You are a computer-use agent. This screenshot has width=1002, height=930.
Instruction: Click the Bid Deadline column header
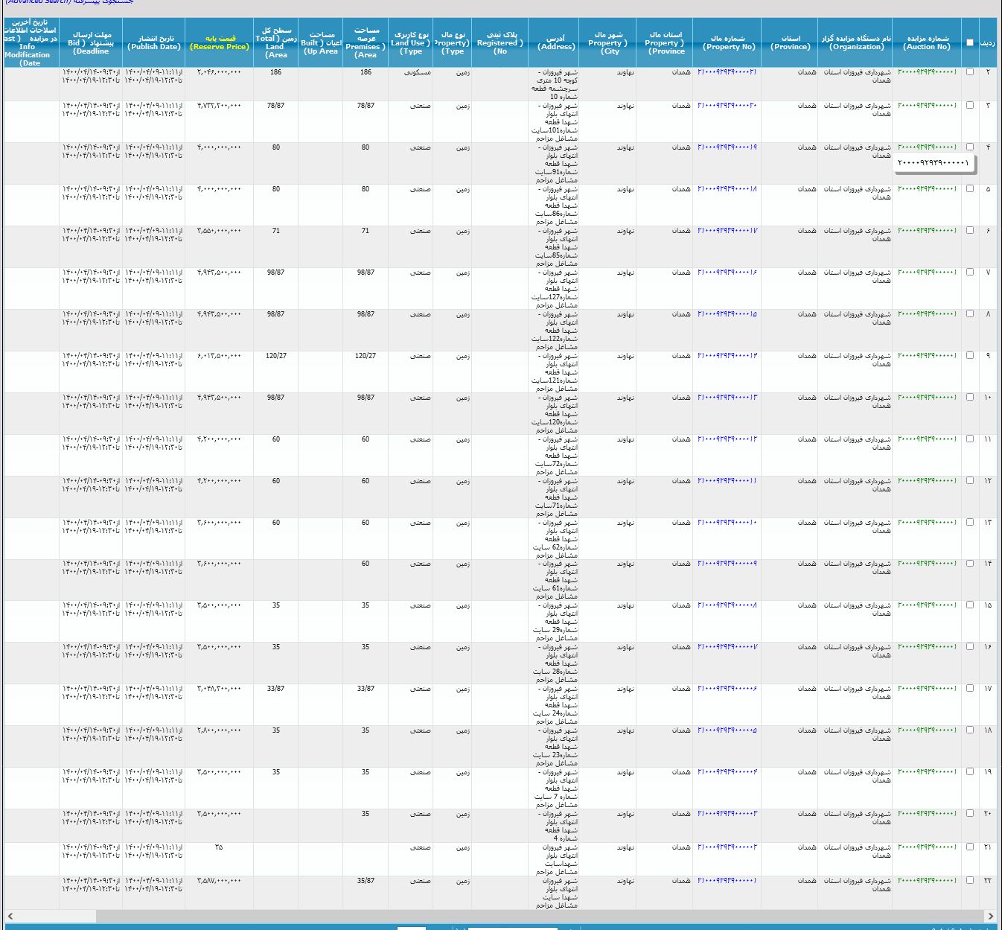tap(91, 42)
